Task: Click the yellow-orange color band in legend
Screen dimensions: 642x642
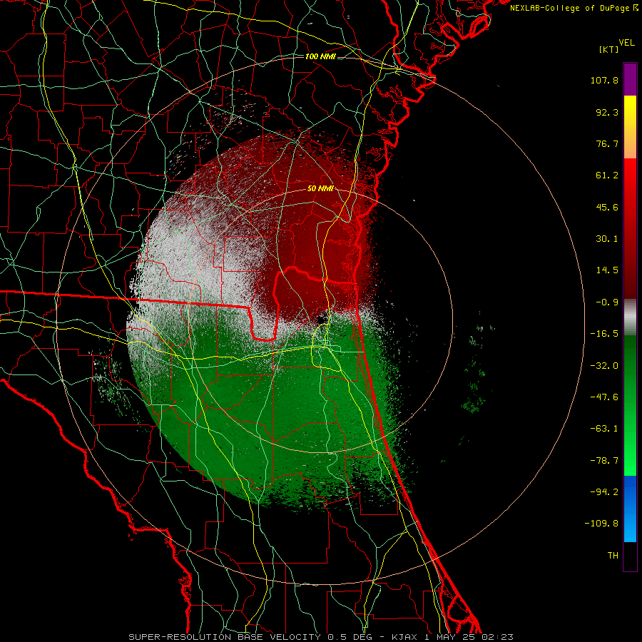Action: tap(630, 127)
